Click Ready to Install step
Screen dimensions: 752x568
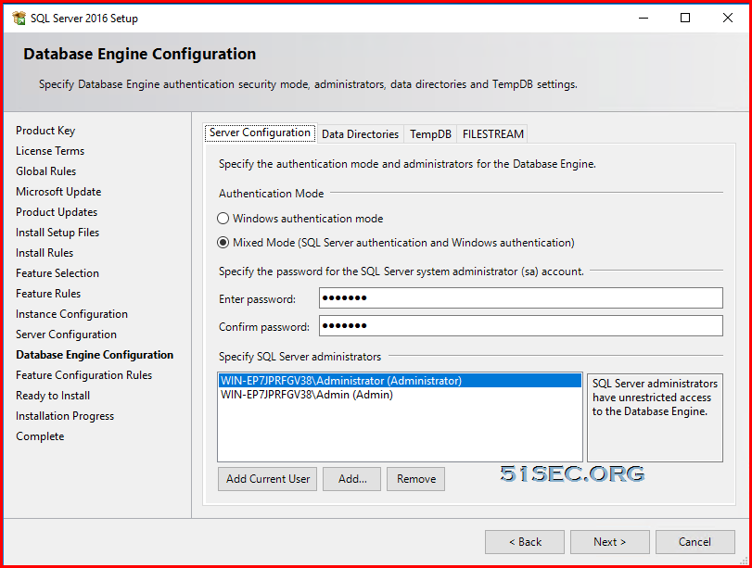(53, 396)
